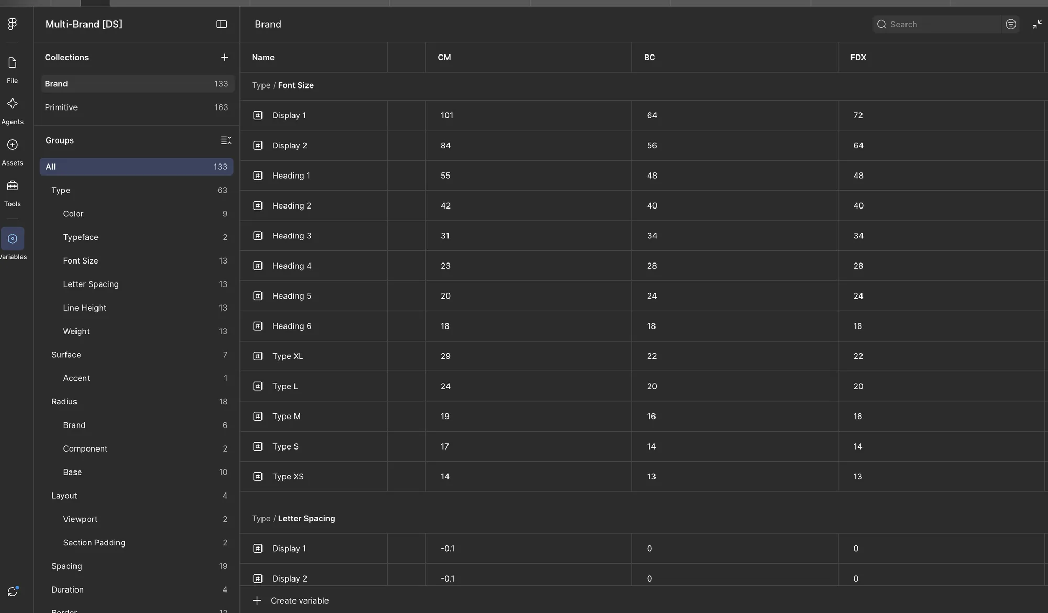
Task: Click the Create variable button
Action: (291, 600)
